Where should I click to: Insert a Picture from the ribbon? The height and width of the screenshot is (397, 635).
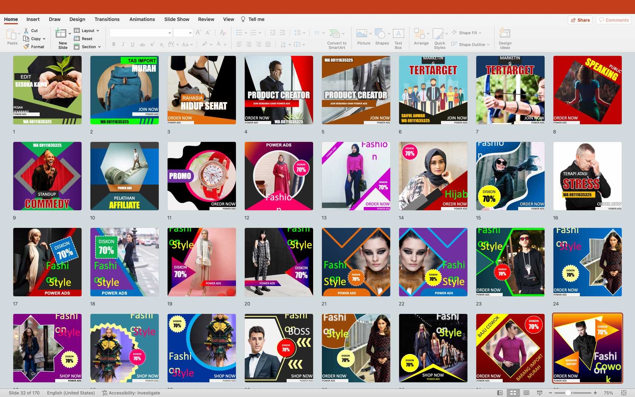coord(362,34)
